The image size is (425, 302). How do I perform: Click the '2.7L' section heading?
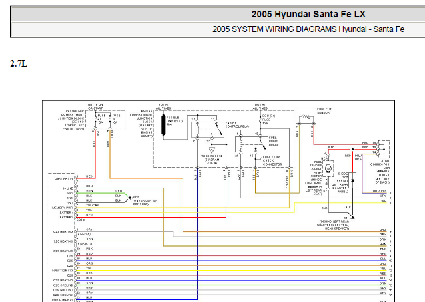(19, 64)
